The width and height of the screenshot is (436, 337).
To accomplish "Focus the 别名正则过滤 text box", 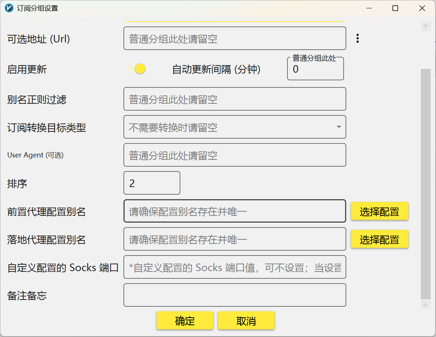I will coord(235,99).
